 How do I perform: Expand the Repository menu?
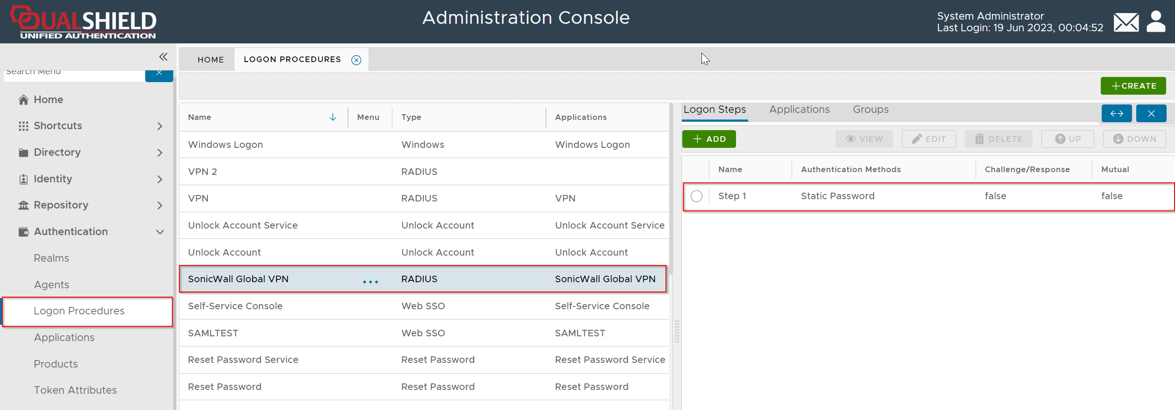[x=160, y=205]
